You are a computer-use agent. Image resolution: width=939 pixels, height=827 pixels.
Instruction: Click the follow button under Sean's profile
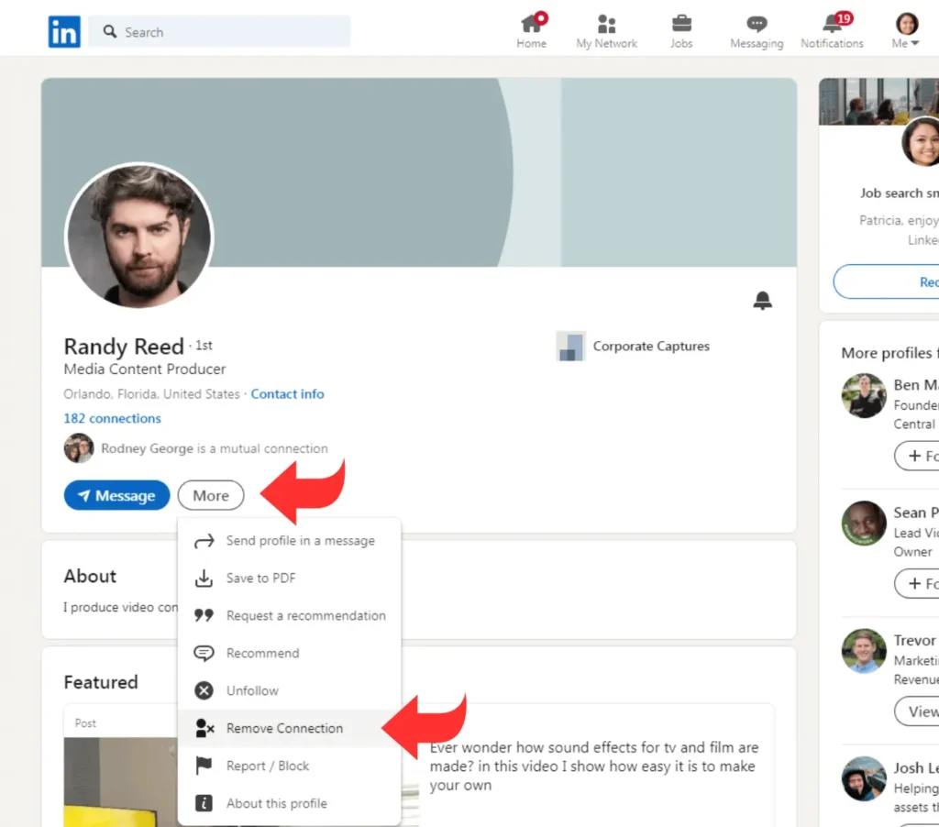[x=917, y=584]
